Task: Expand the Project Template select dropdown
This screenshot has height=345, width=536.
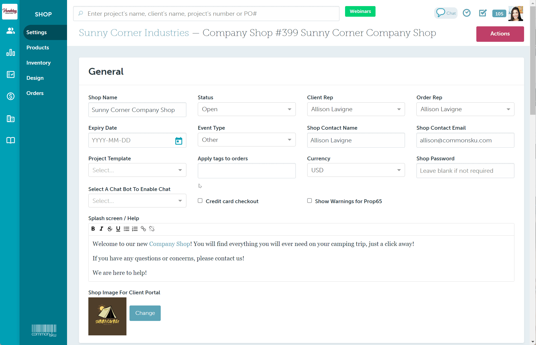Action: click(x=137, y=170)
